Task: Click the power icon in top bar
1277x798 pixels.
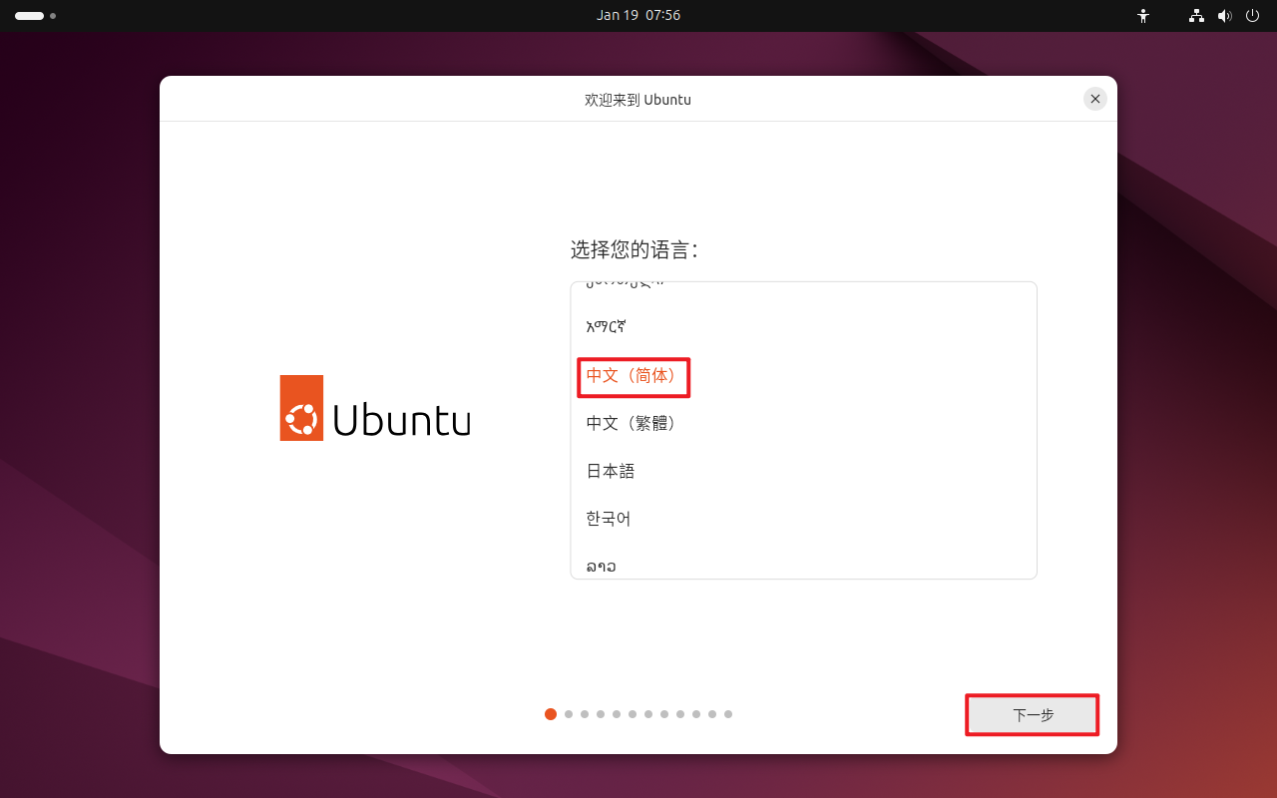Action: (1252, 16)
